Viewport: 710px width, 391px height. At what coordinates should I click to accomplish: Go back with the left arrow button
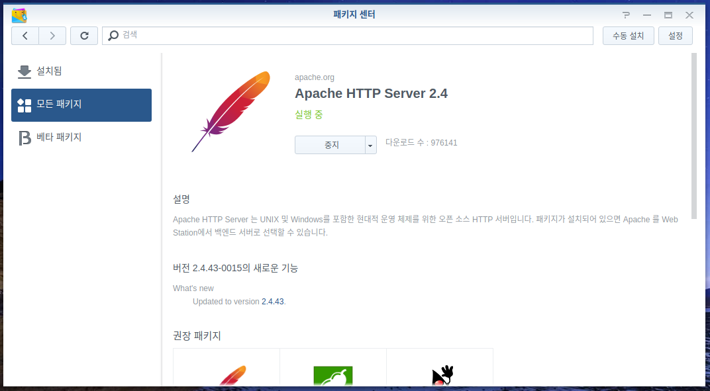tap(25, 36)
